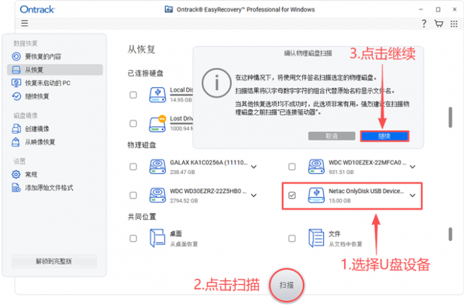Click the app icon in the title bar
Viewport: 464px width, 305px height.
click(x=169, y=10)
